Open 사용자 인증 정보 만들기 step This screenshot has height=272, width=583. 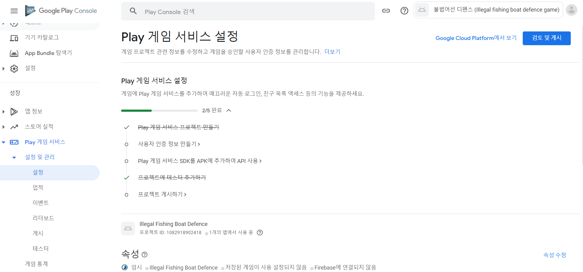169,144
